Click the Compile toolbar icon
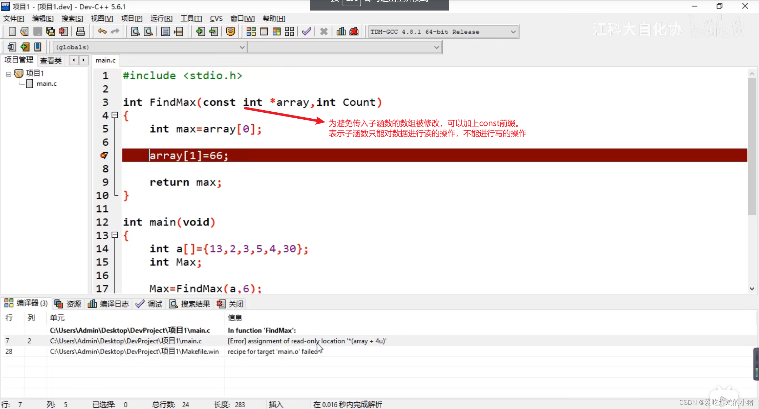759x409 pixels. [x=251, y=32]
